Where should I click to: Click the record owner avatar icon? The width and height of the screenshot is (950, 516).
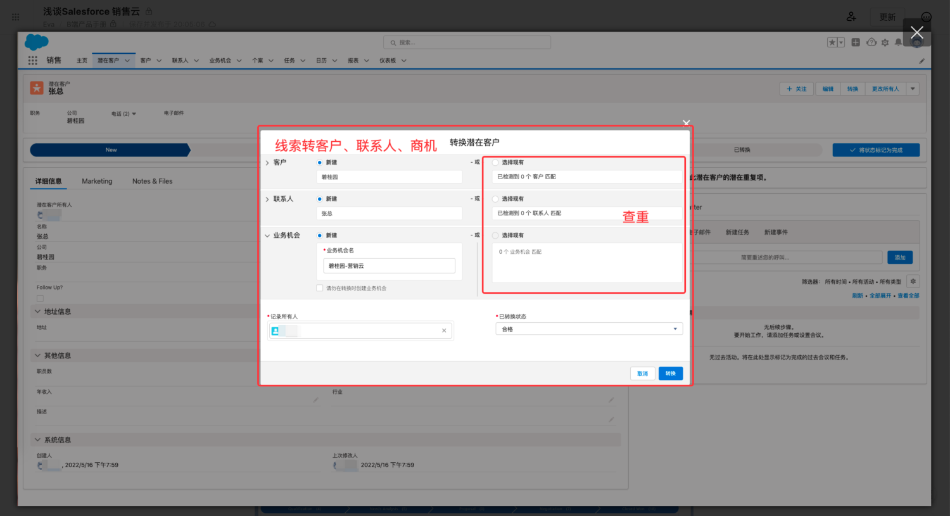click(x=275, y=330)
